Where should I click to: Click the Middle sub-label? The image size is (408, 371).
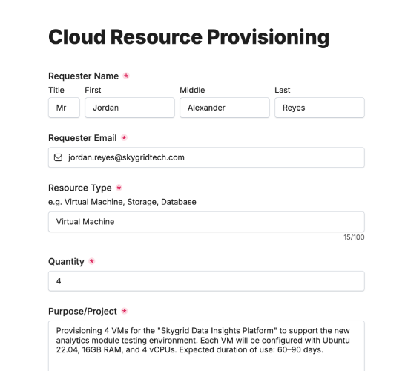pyautogui.click(x=192, y=90)
